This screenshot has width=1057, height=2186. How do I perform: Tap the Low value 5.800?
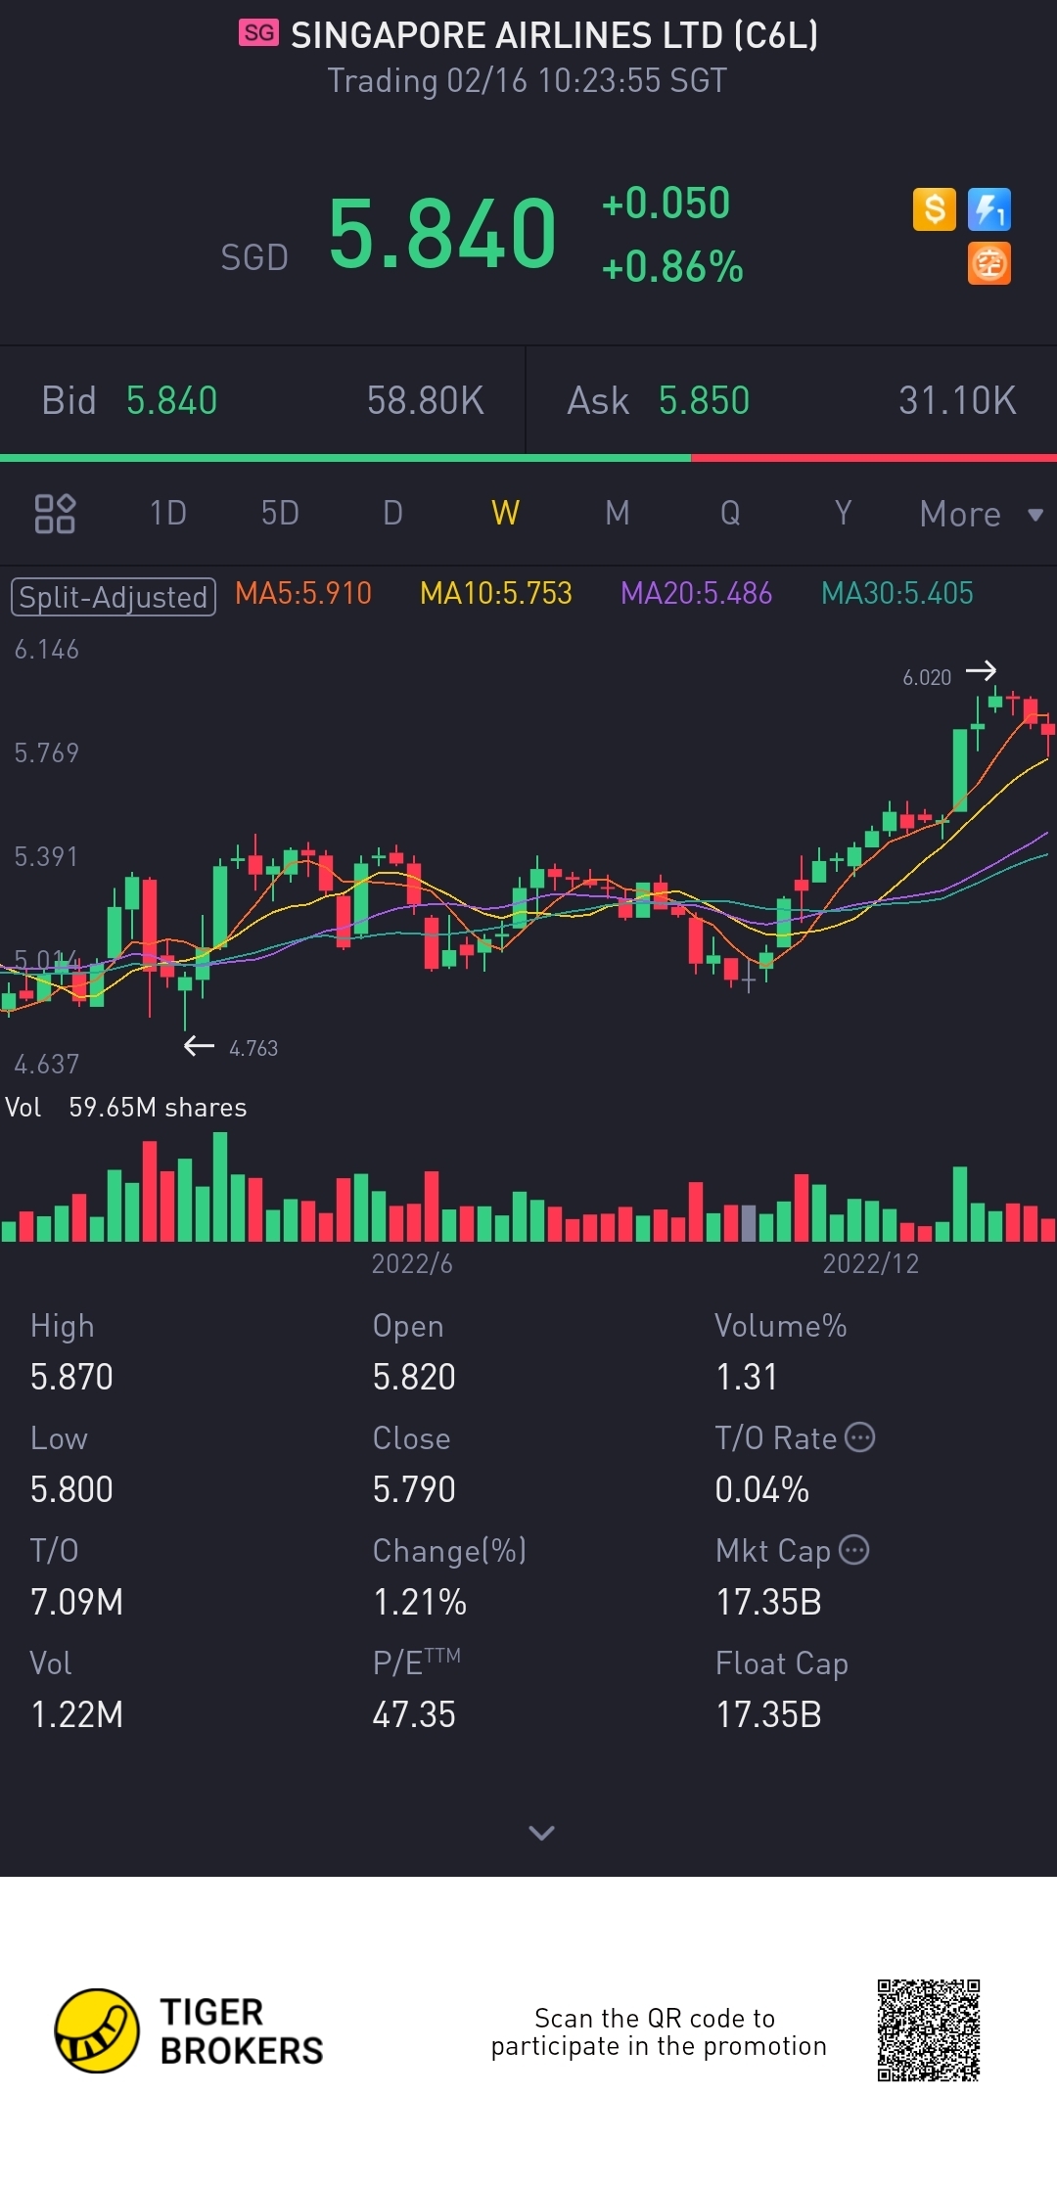pos(71,1489)
